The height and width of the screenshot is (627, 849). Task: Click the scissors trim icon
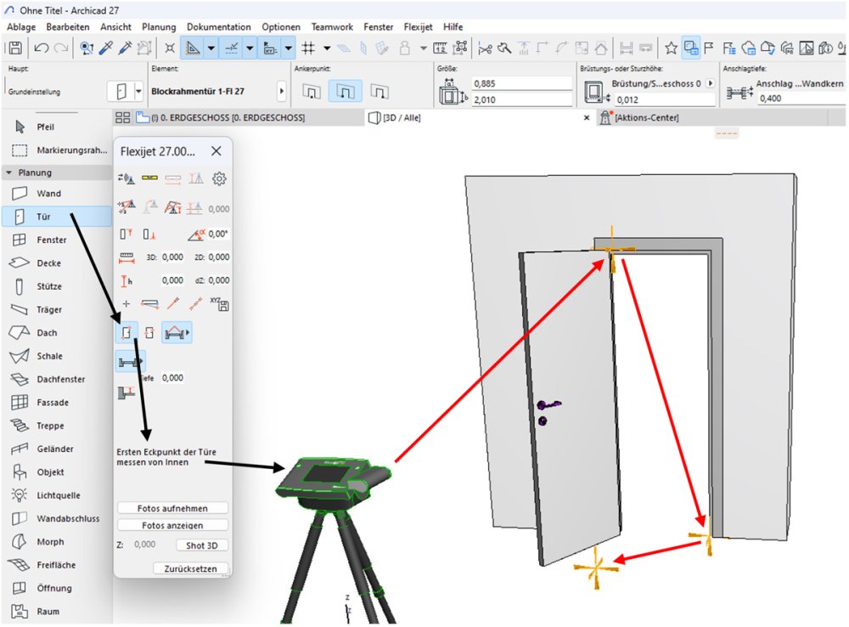(485, 48)
